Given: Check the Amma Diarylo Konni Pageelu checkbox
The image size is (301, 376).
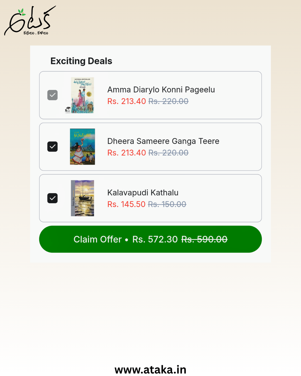Looking at the screenshot, I should 52,95.
